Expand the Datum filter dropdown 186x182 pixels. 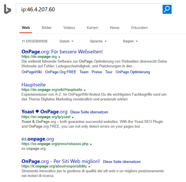click(x=66, y=41)
